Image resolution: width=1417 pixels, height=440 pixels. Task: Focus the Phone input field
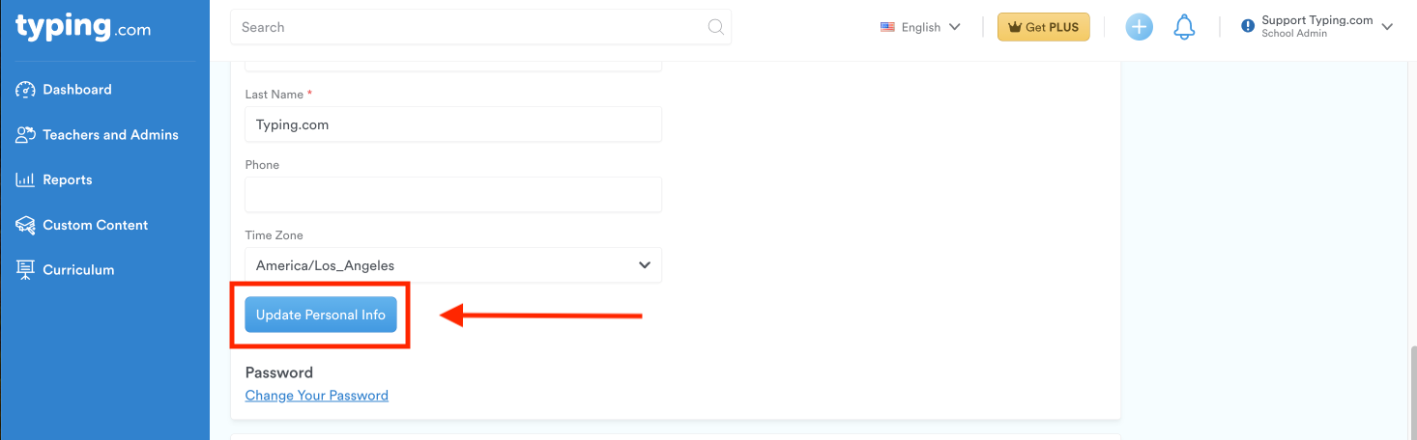click(x=453, y=195)
